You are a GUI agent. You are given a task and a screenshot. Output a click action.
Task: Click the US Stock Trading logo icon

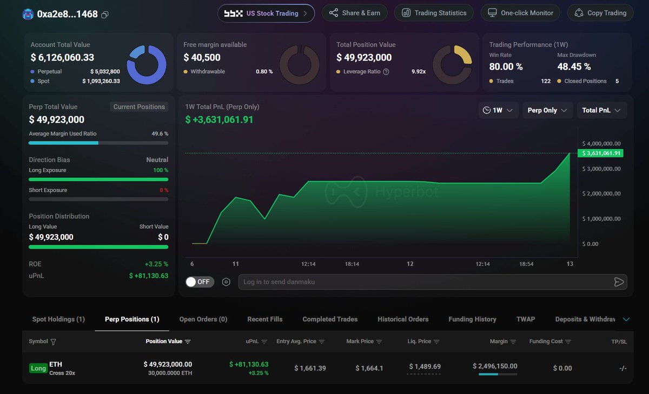[x=233, y=13]
